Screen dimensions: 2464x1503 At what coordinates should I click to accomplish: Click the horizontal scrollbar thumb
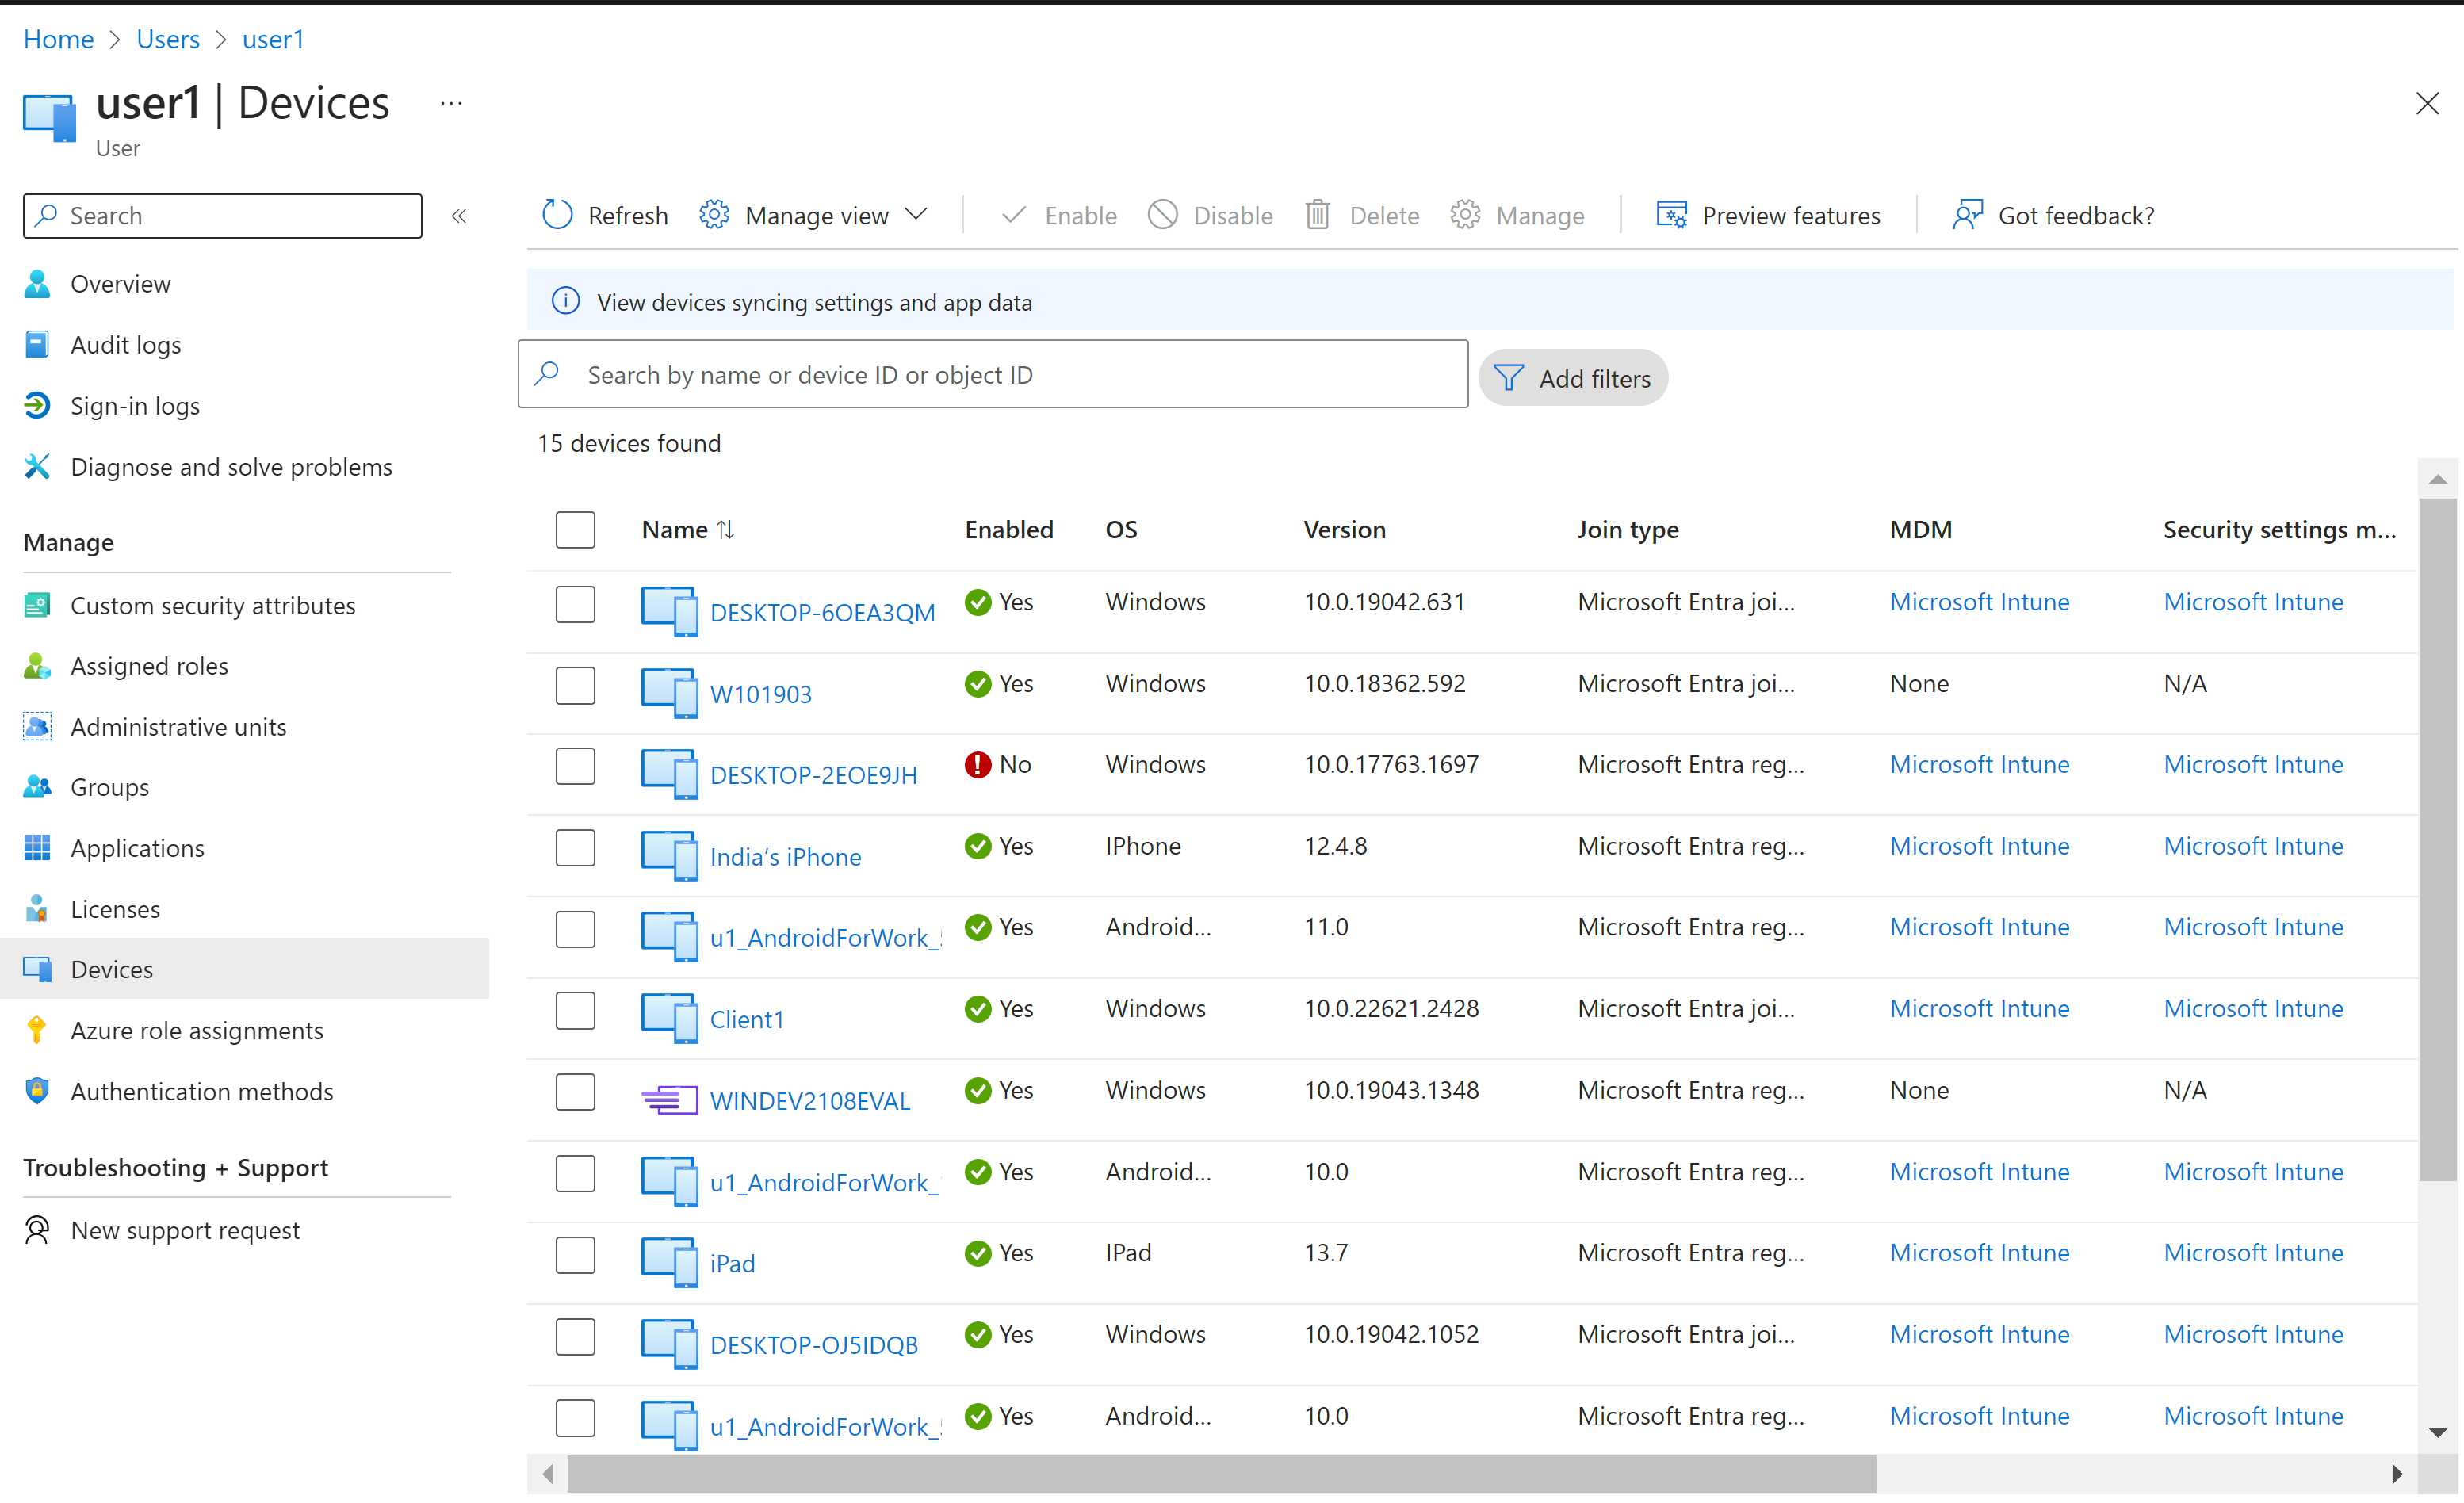point(1222,1473)
